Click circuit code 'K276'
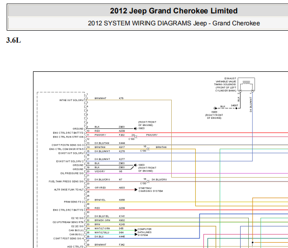Screen dimensions: 288x248 pos(122,151)
